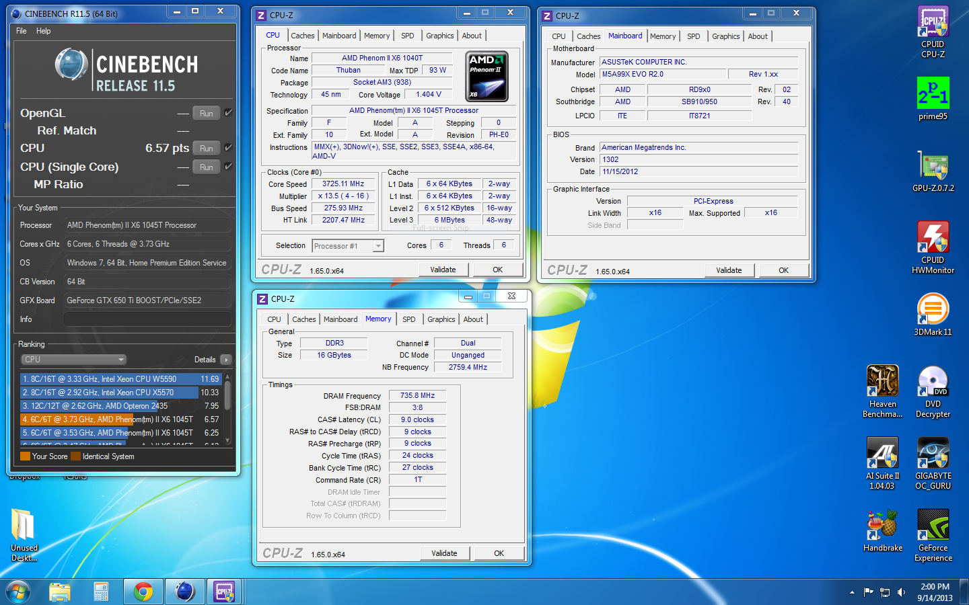
Task: Open the Unused Desktop folder icon
Action: click(24, 535)
